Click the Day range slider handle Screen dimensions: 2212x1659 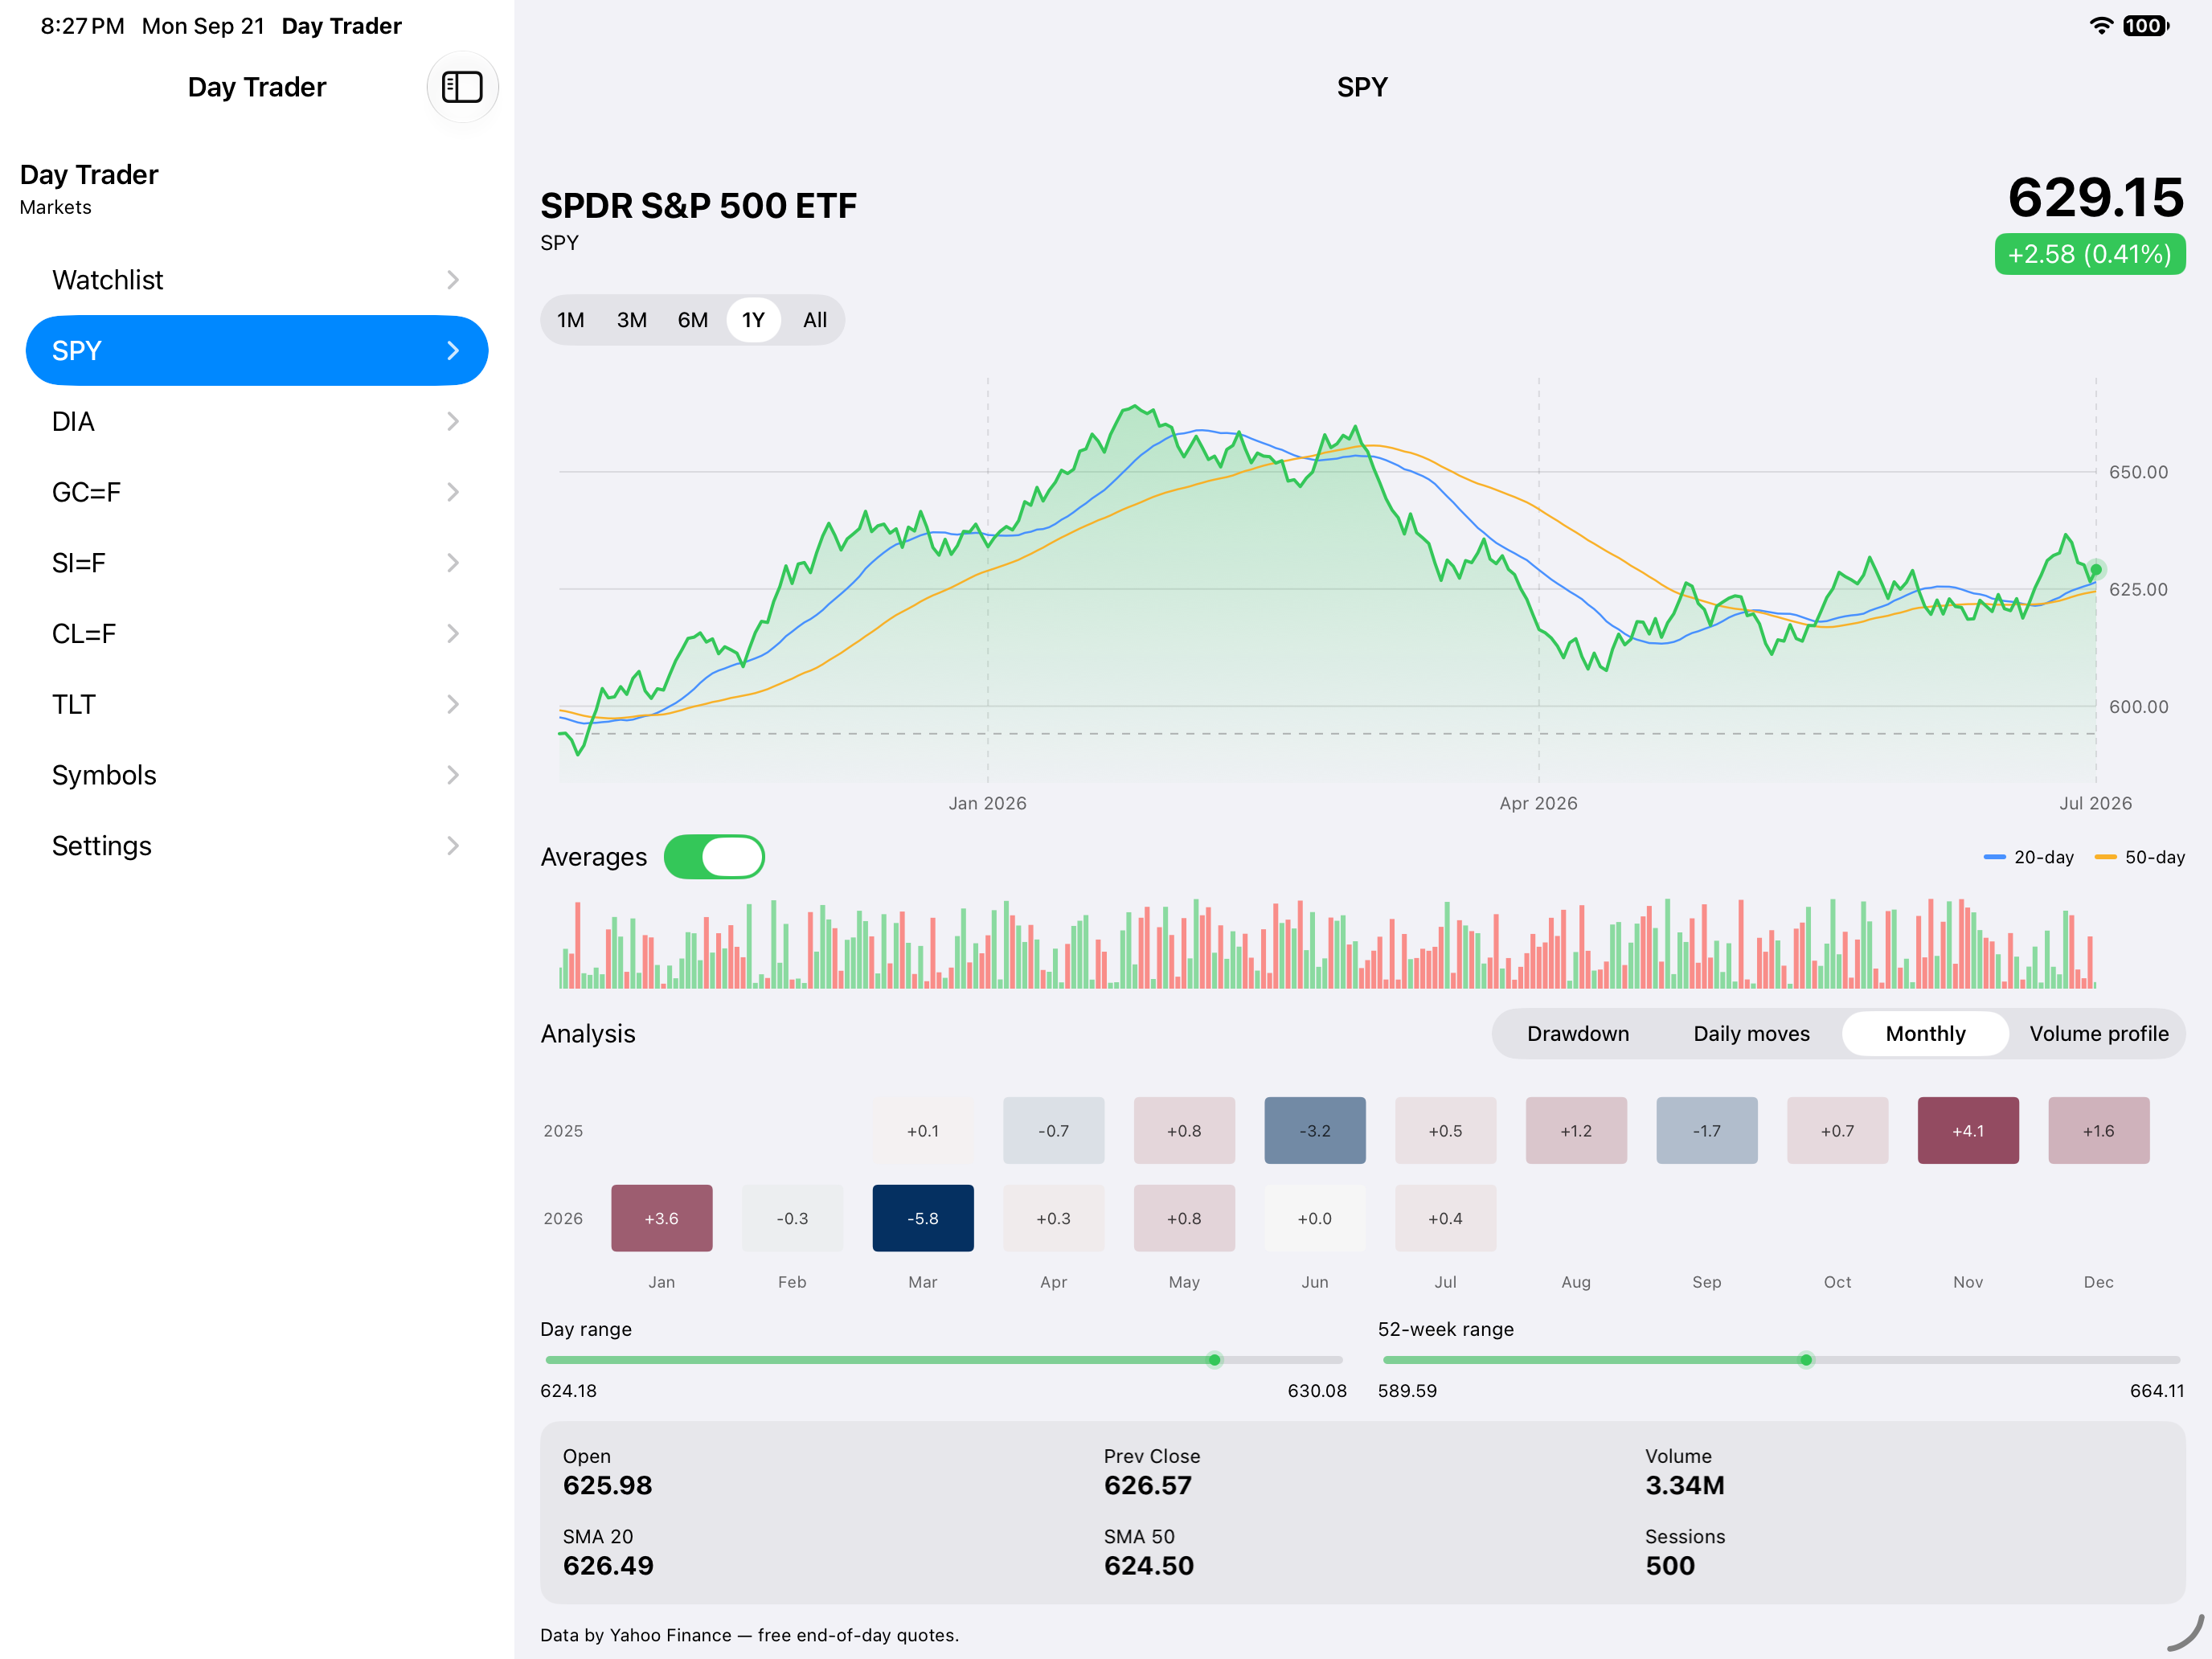click(x=1214, y=1360)
